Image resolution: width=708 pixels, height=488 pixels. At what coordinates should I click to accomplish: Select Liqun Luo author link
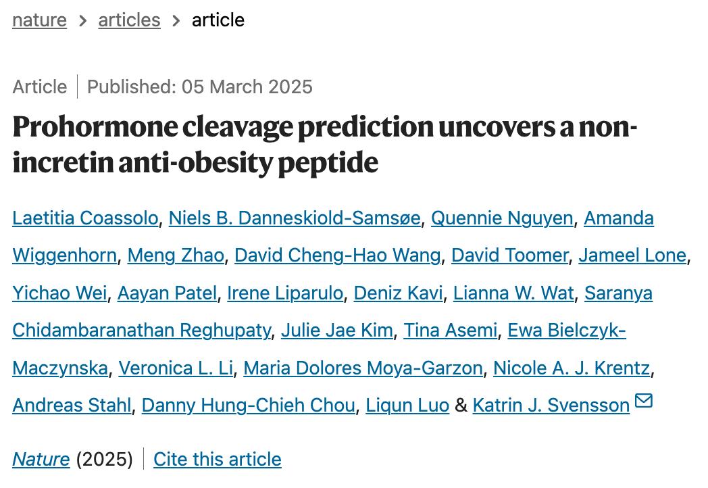tap(407, 406)
